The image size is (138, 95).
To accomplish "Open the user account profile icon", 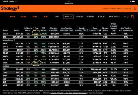I will (135, 9).
